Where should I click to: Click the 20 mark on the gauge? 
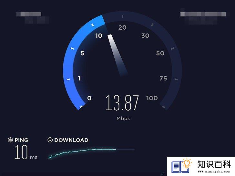(x=122, y=27)
